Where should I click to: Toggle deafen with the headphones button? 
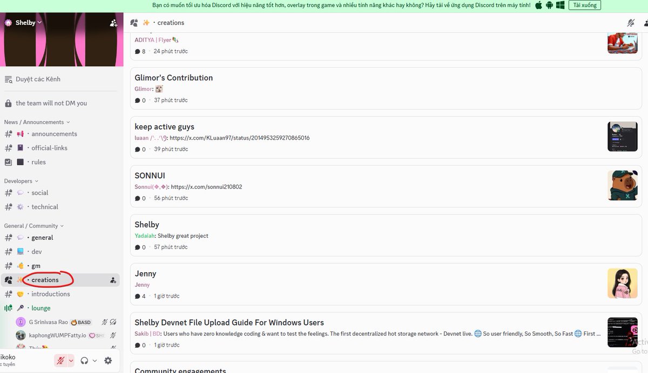point(84,361)
